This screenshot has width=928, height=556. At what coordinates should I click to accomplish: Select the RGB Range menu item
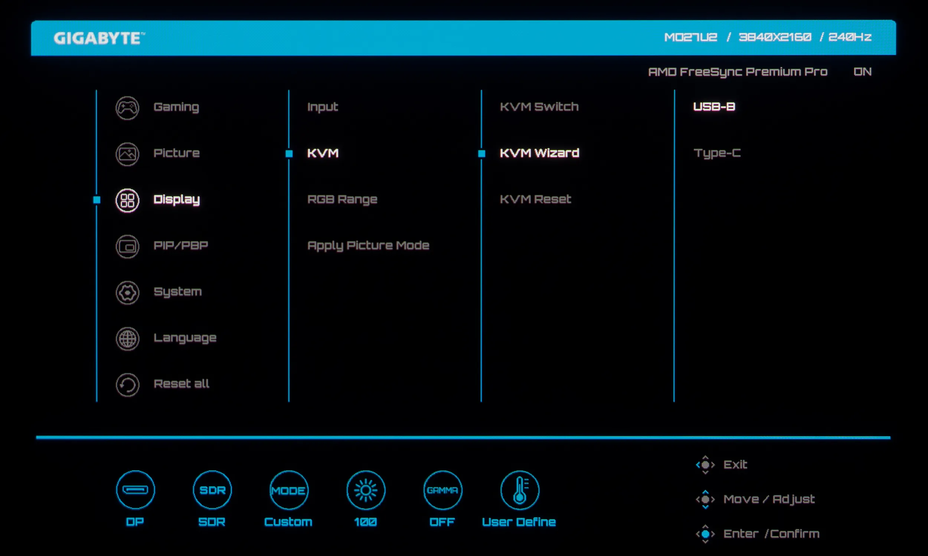pos(342,199)
